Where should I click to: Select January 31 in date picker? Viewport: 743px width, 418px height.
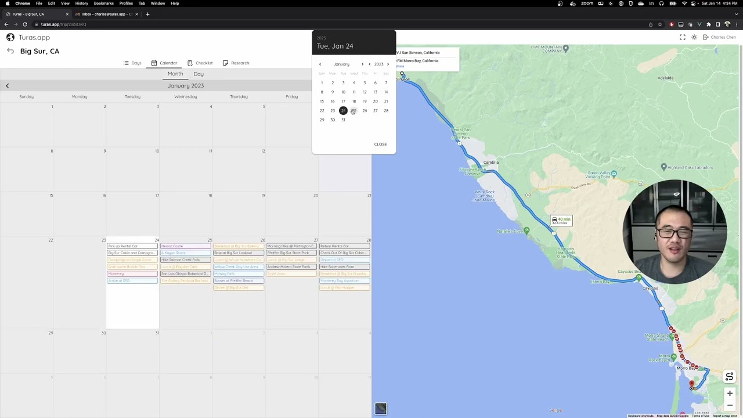[x=343, y=120]
